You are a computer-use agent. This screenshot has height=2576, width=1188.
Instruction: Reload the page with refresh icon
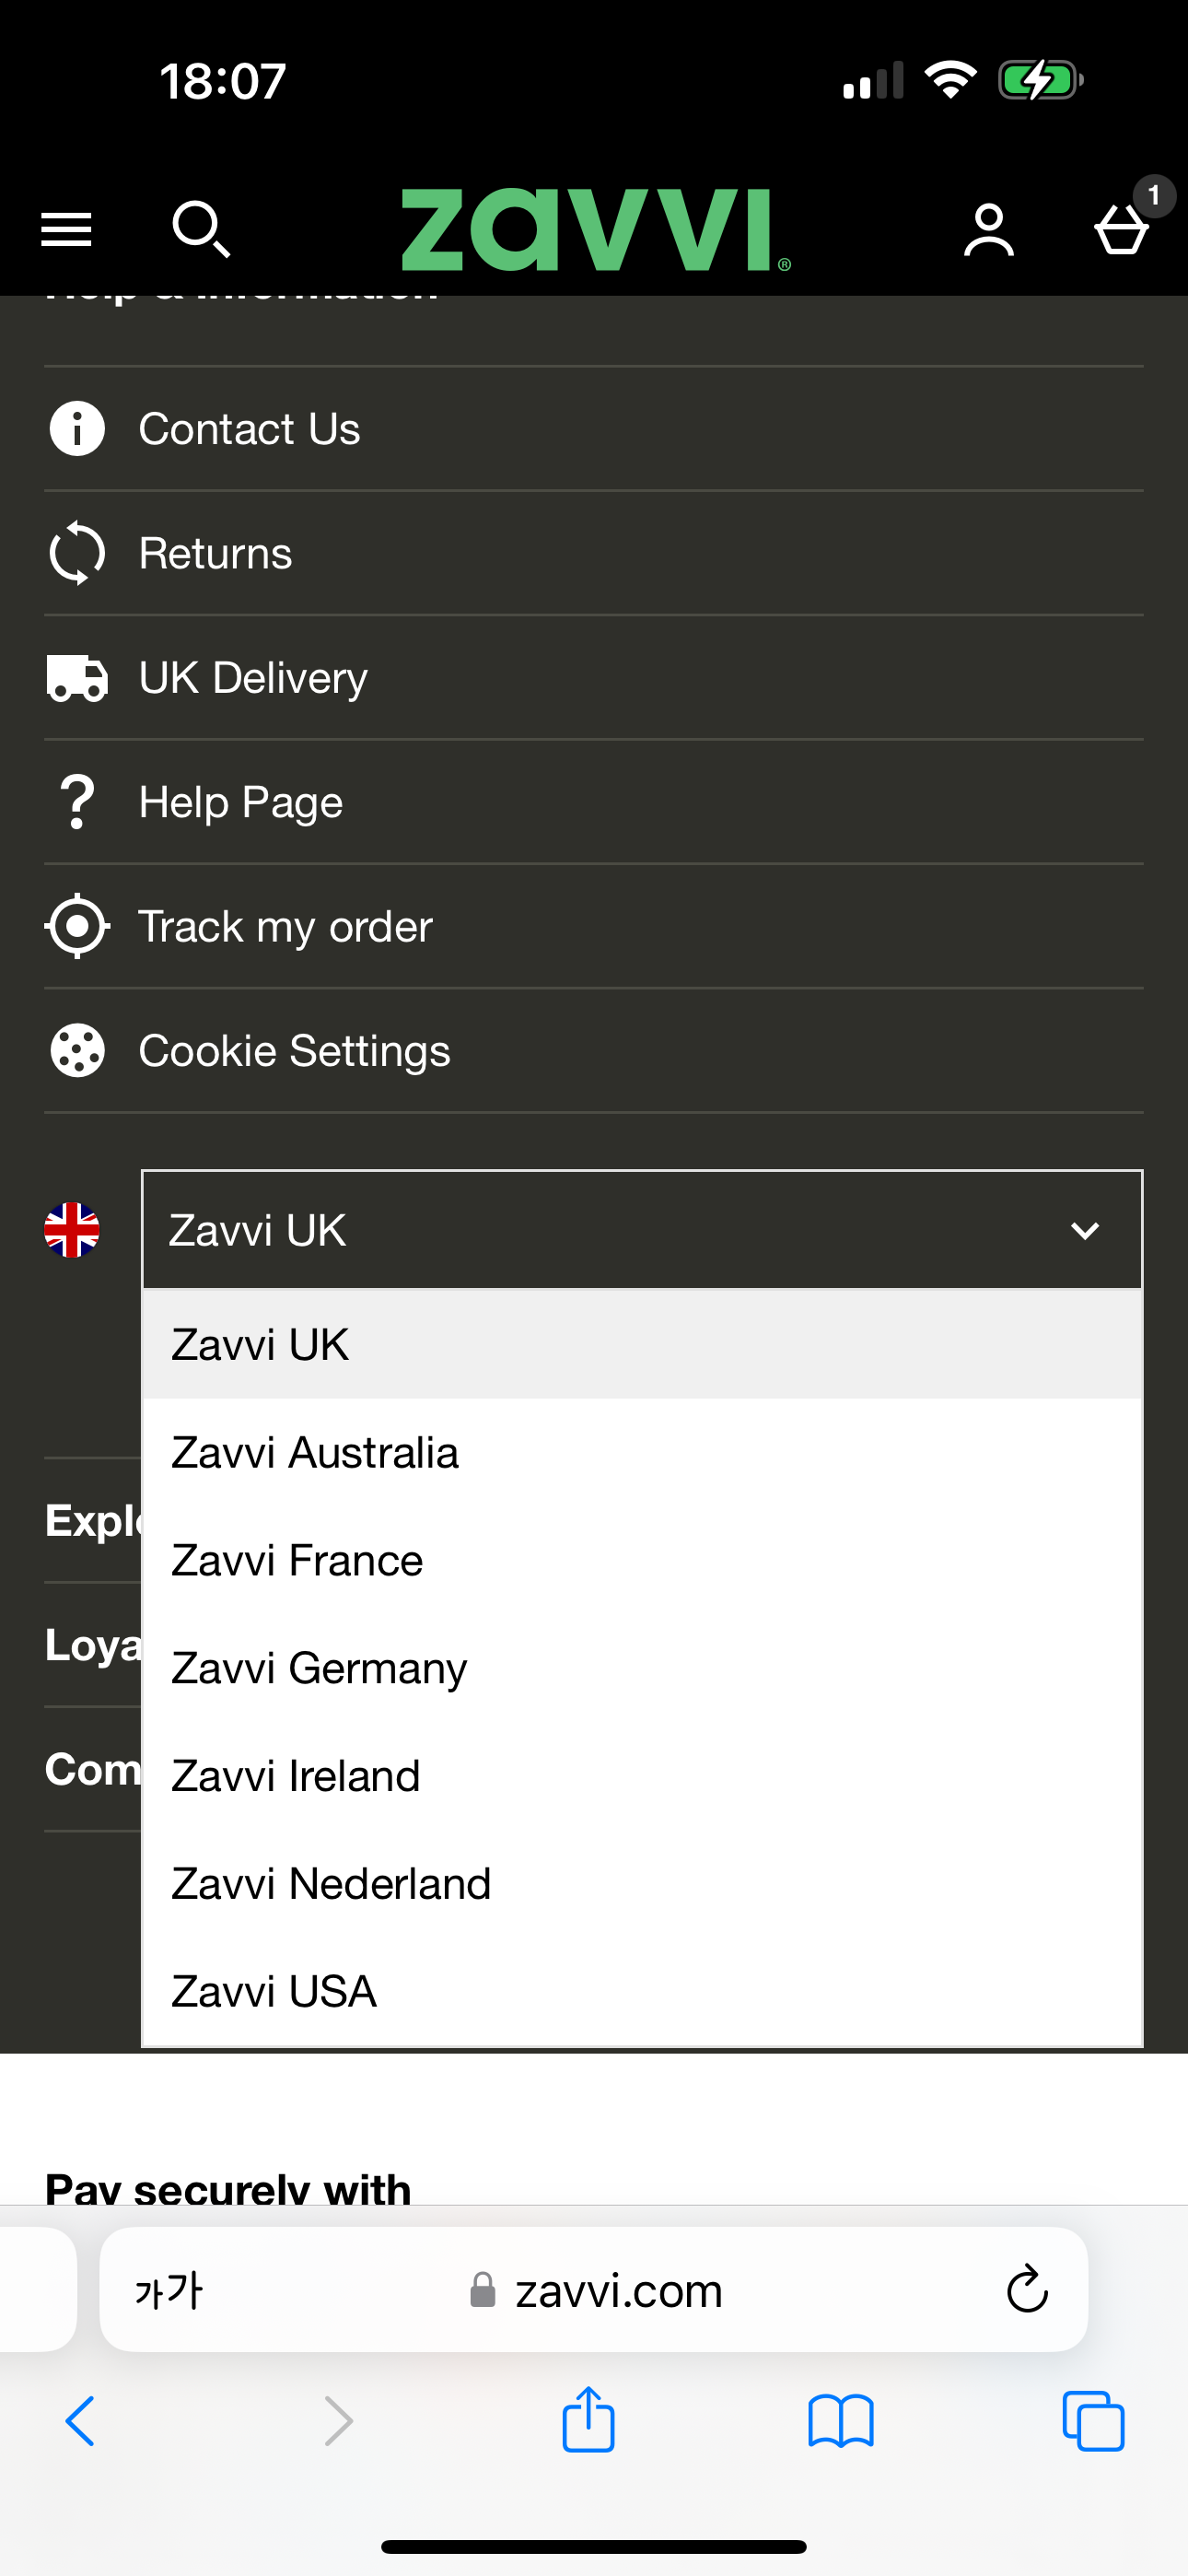[1026, 2289]
